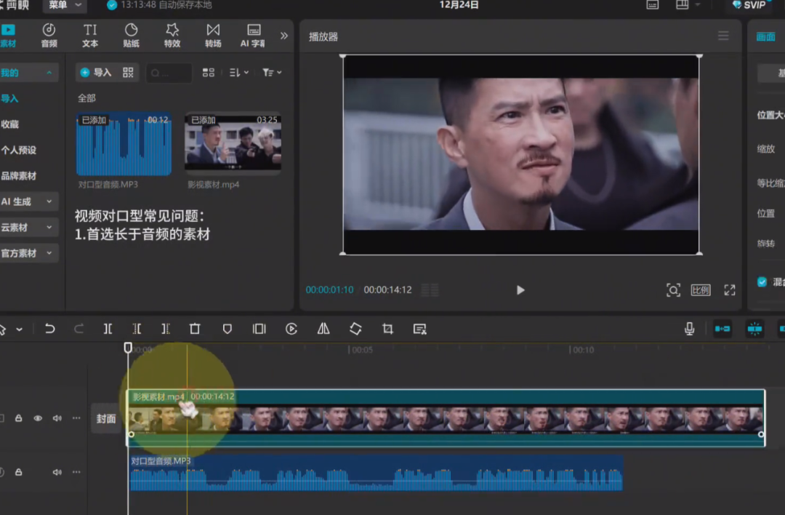Open 个人预设 in the sidebar
785x515 pixels.
pos(18,150)
